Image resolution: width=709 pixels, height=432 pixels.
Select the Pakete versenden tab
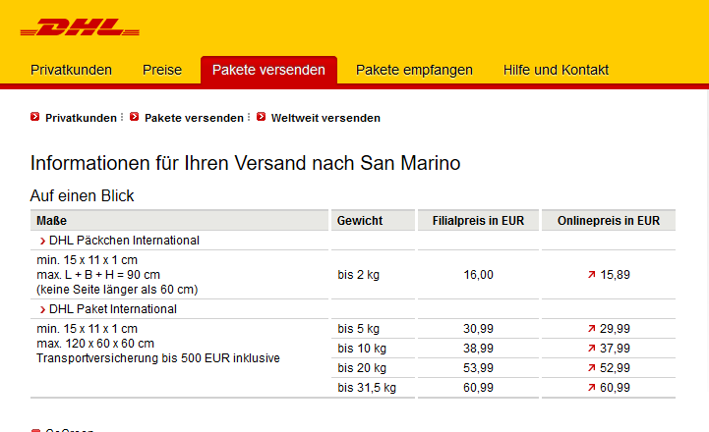pos(268,70)
